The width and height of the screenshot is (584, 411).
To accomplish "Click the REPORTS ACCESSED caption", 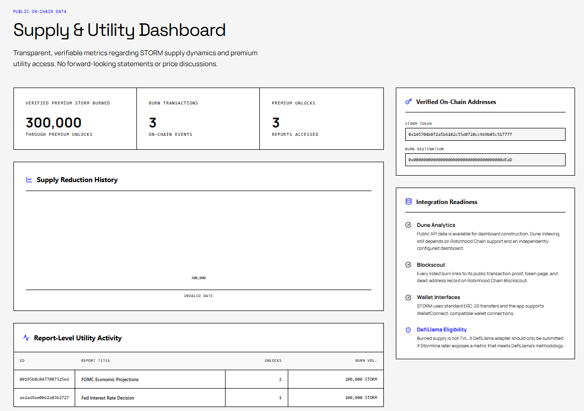I will coord(295,134).
